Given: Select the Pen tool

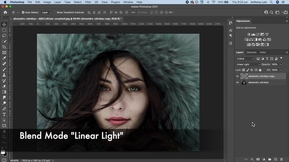Looking at the screenshot, I should point(4,109).
